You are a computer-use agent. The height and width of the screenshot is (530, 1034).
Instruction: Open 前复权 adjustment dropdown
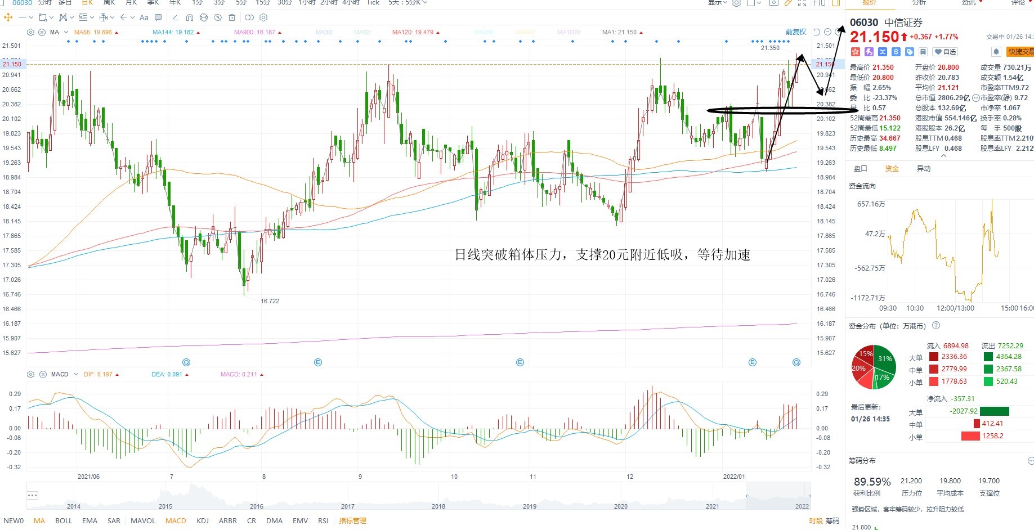pos(796,32)
